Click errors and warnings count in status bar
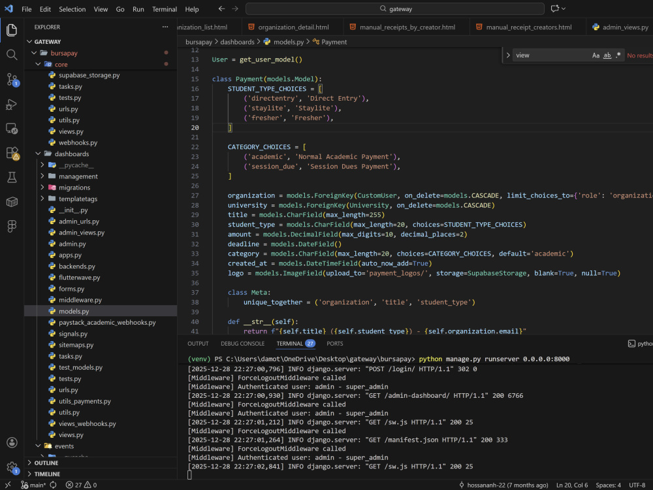 (x=81, y=485)
